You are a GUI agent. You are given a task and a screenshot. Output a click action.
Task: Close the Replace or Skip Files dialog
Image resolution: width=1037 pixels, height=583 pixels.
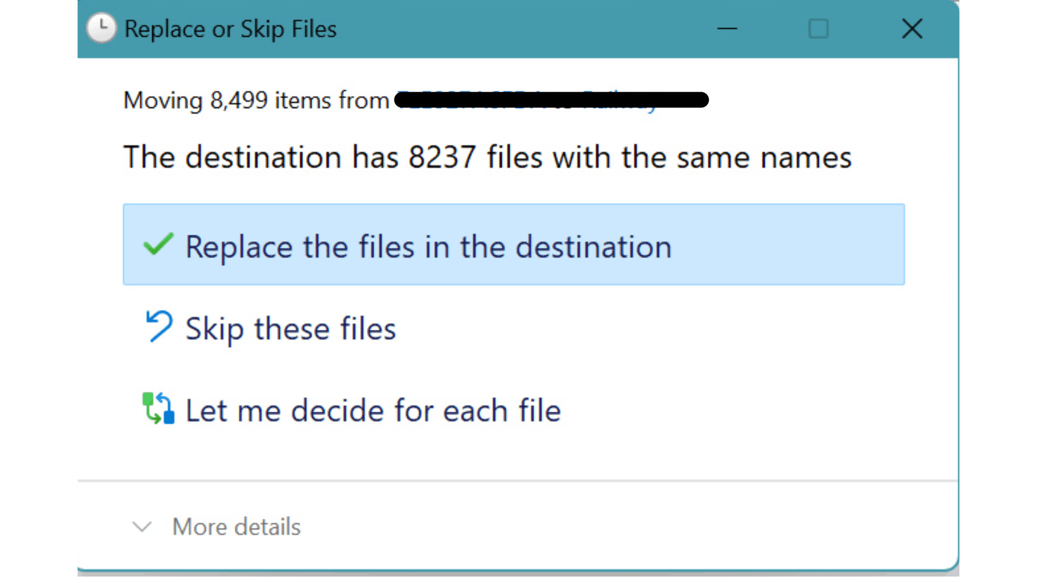click(912, 29)
